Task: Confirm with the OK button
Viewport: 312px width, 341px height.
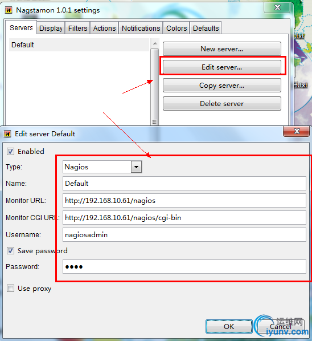Action: click(229, 326)
